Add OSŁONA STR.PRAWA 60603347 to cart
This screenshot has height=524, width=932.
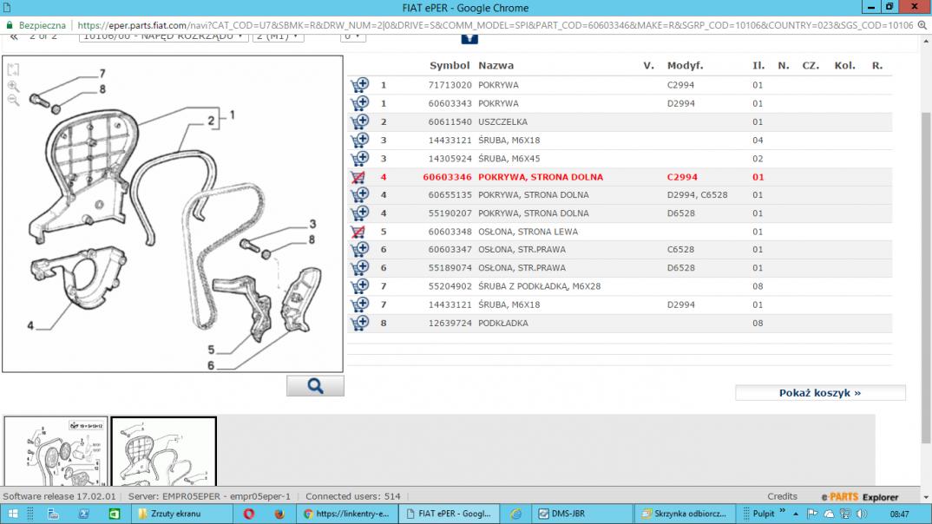[359, 250]
